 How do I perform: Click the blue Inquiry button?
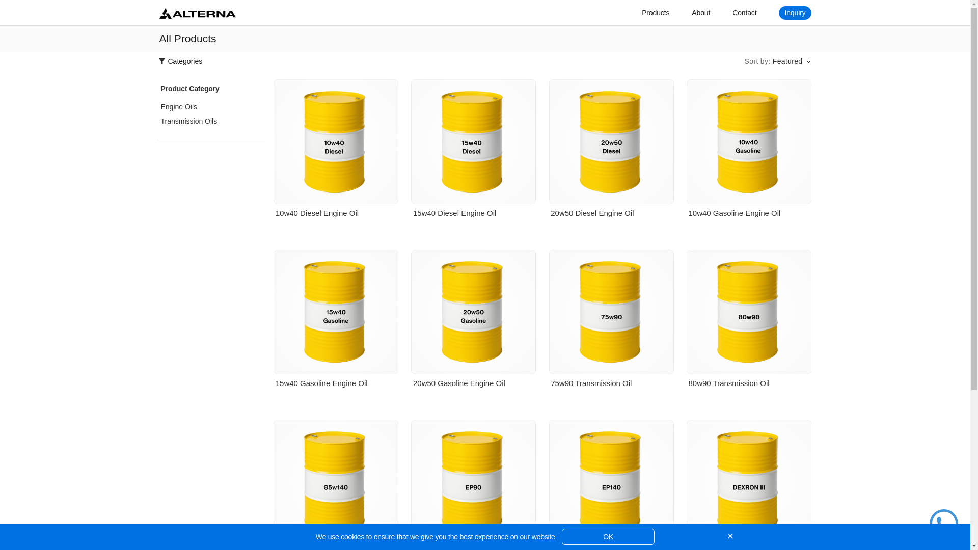click(x=795, y=13)
